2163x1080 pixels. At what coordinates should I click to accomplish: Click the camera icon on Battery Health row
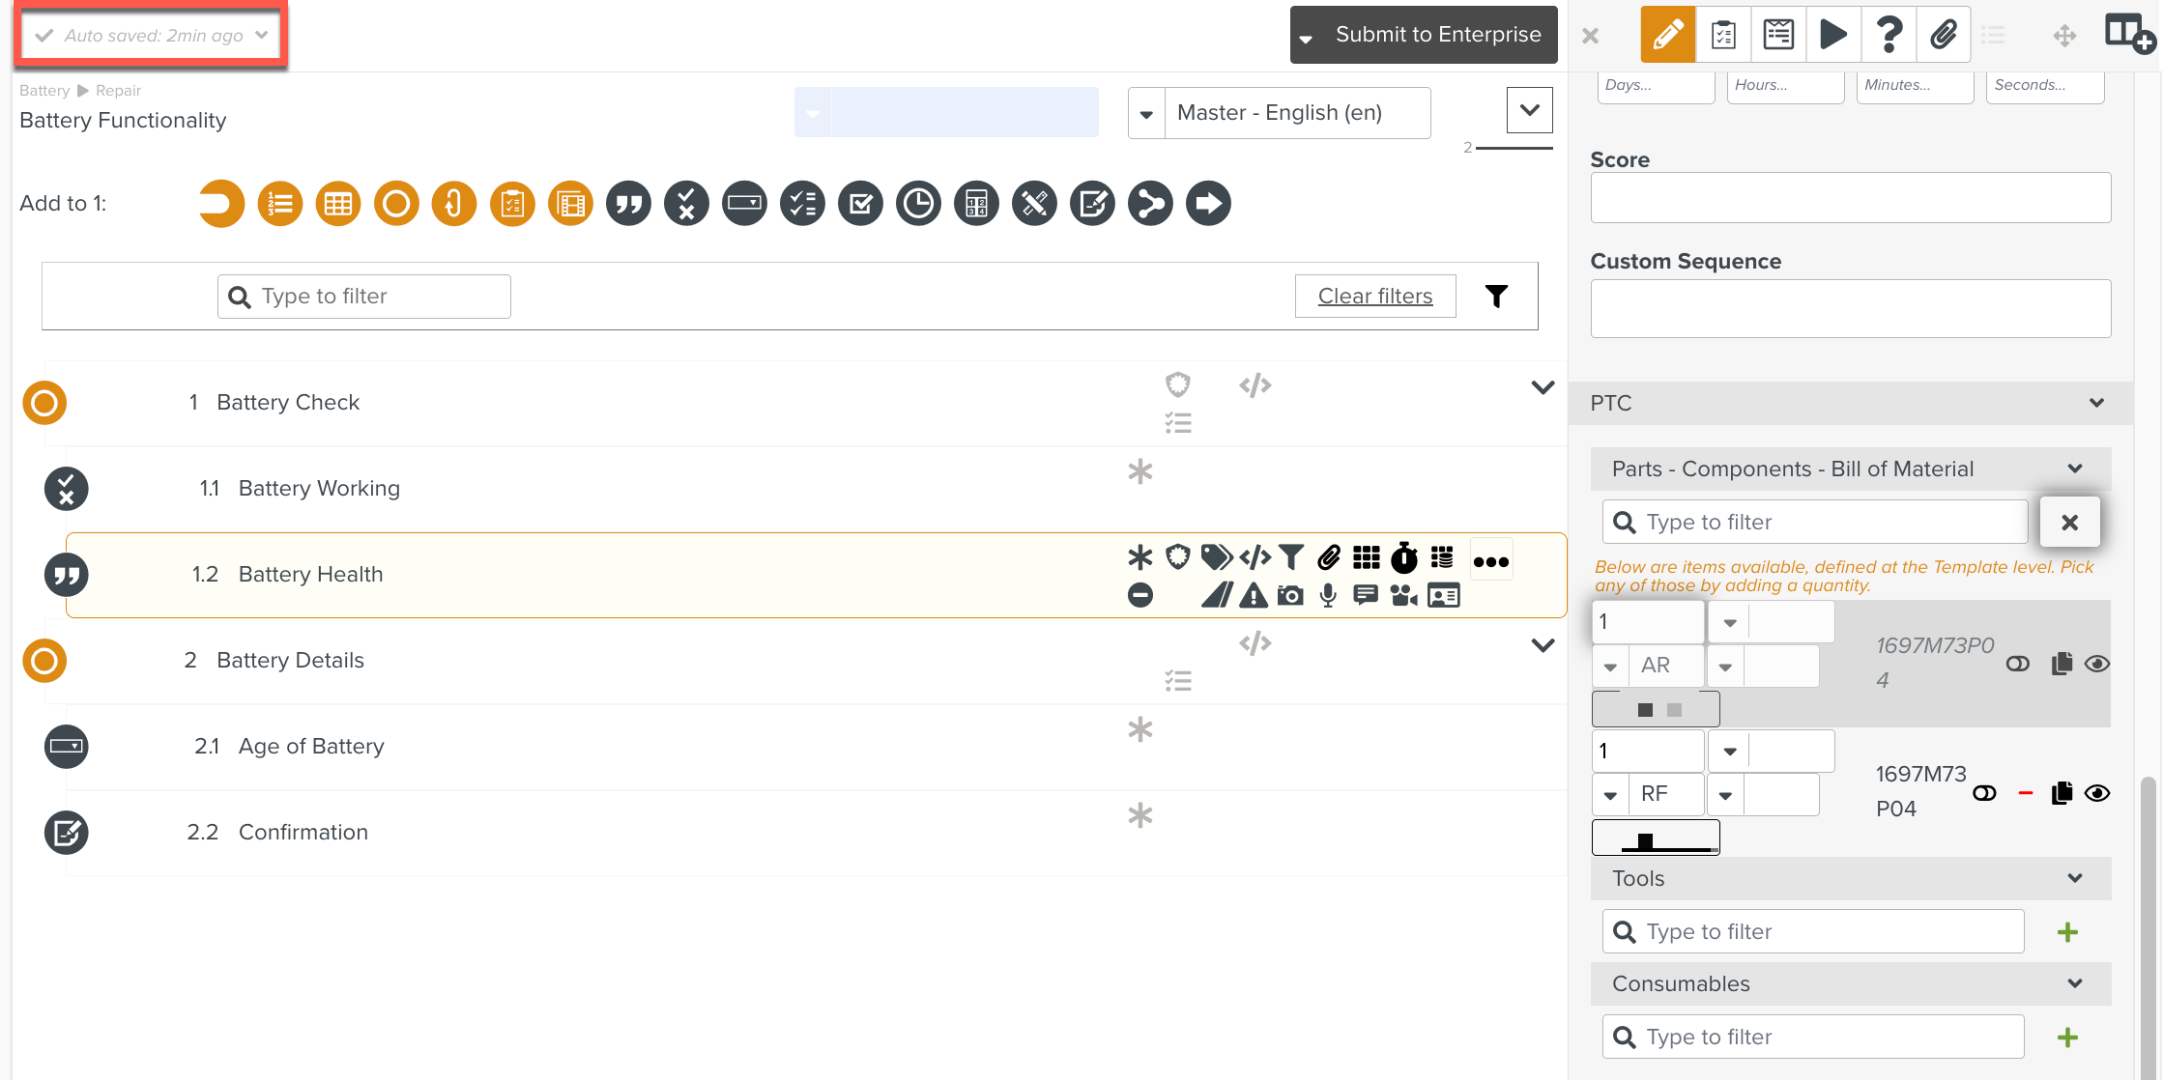click(x=1289, y=596)
